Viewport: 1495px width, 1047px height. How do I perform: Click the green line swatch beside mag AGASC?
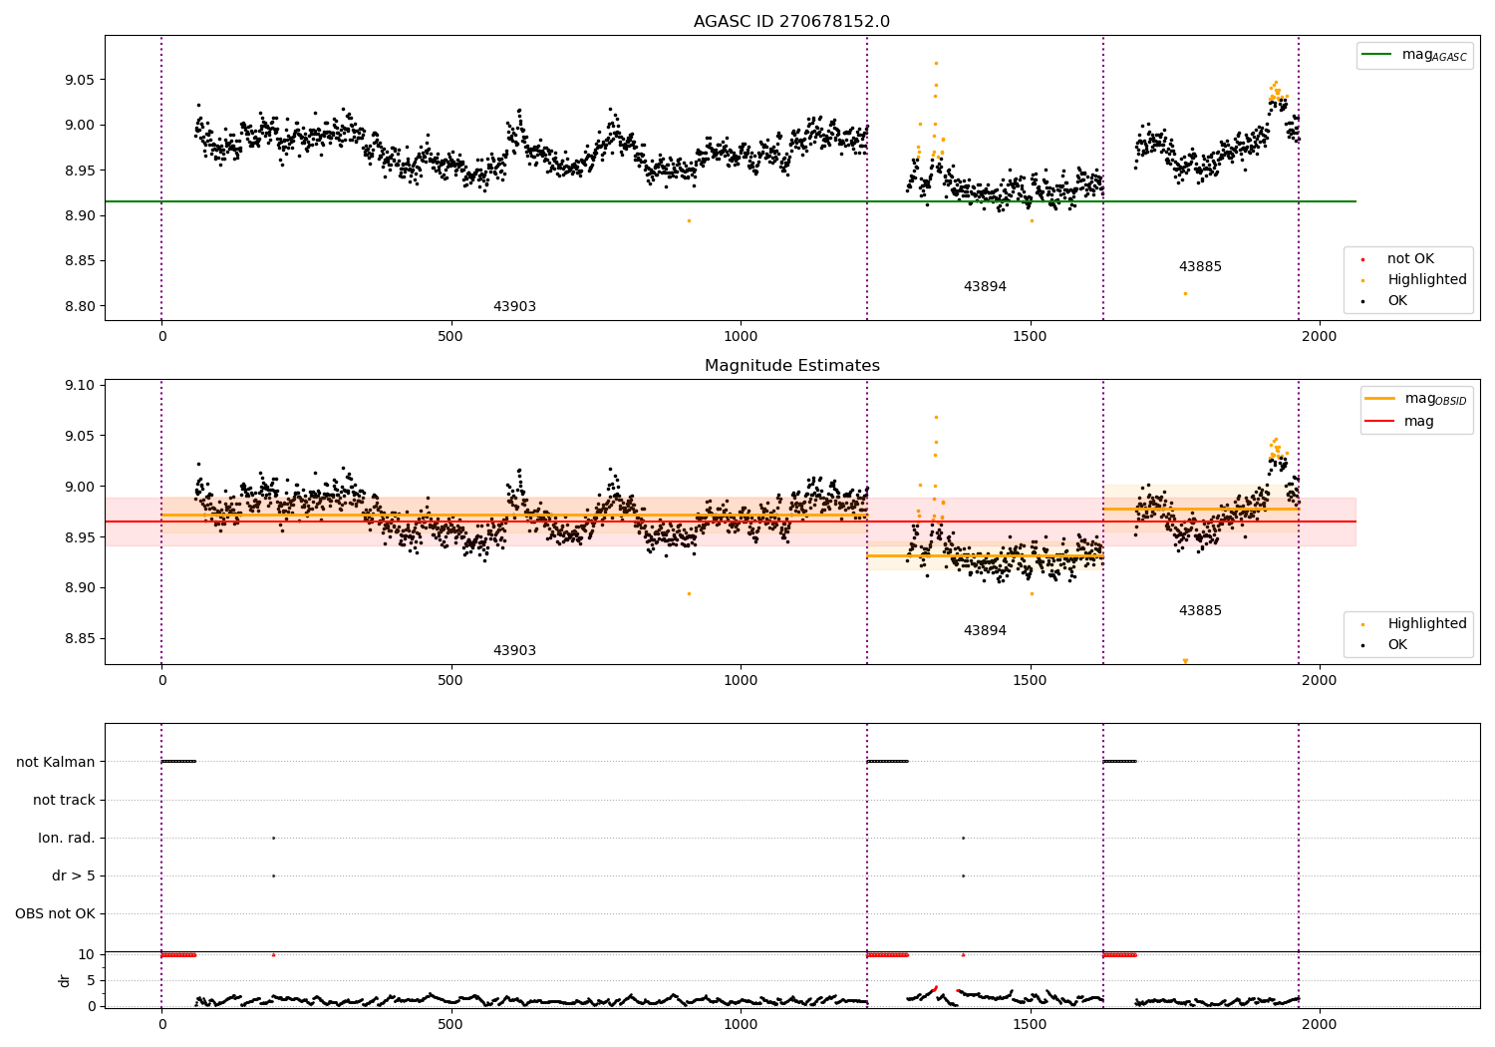tap(1378, 55)
